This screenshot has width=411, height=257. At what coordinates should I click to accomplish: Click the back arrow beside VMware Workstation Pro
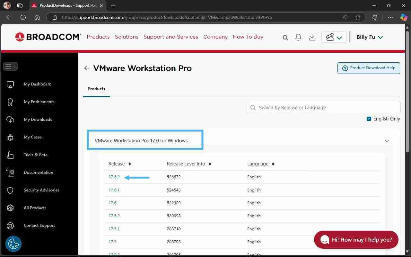(x=87, y=68)
